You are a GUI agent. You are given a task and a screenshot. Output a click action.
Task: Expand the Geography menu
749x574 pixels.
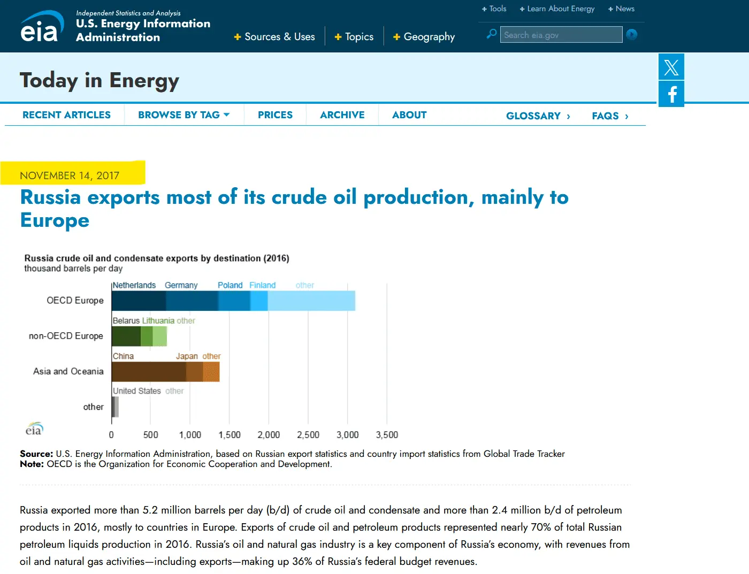click(x=424, y=36)
